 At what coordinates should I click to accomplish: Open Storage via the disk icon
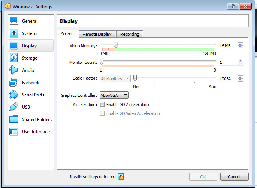tap(14, 58)
